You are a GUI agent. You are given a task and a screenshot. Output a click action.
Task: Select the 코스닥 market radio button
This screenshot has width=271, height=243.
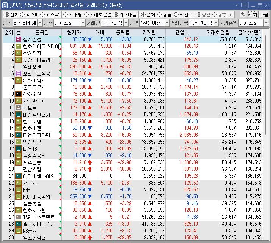point(42,14)
